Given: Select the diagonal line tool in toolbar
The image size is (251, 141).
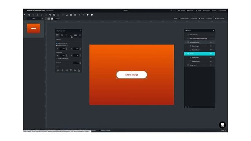Looking at the screenshot, I should 46,15.
